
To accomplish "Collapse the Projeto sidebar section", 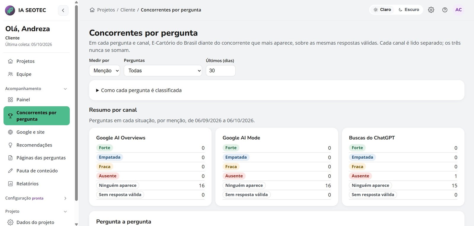I will tap(36, 211).
